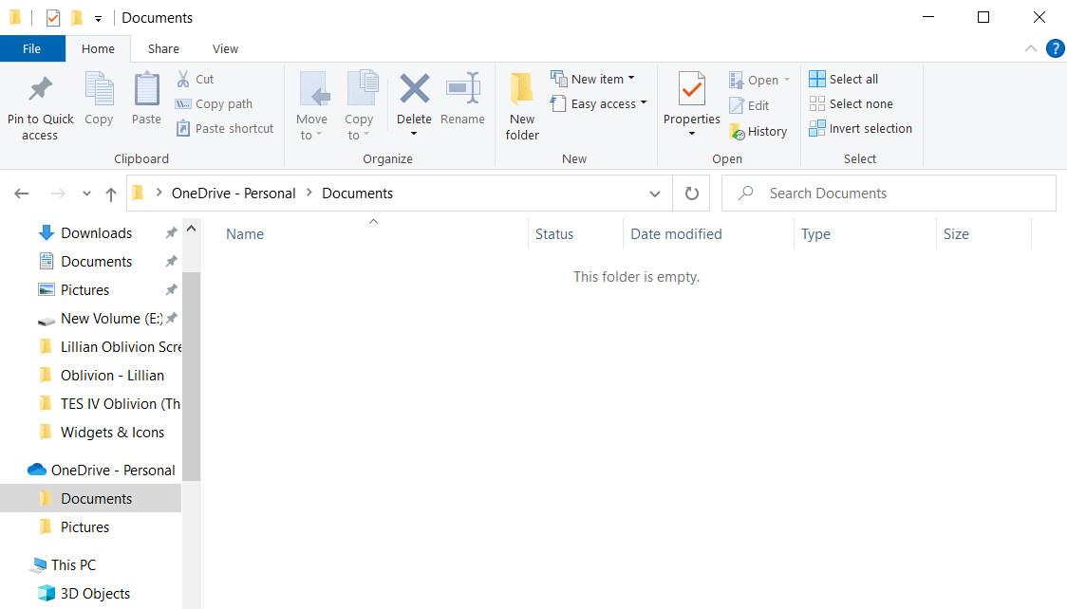Click Paste shortcut in the ribbon

[x=225, y=128]
